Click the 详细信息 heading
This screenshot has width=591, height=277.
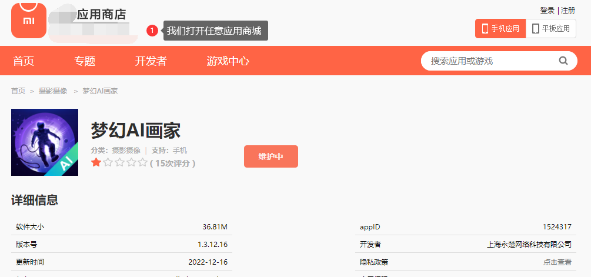[x=35, y=200]
